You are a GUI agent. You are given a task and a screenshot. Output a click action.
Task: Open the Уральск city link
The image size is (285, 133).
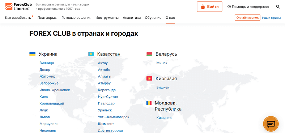[105, 110]
